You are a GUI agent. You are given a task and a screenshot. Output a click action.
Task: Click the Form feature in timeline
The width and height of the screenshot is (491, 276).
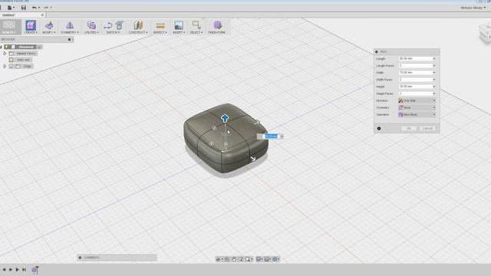coord(35,270)
